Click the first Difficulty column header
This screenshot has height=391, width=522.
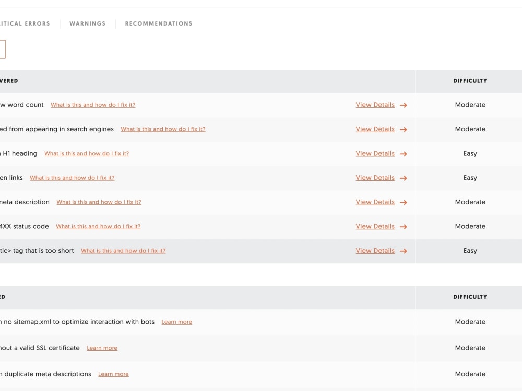(x=470, y=81)
